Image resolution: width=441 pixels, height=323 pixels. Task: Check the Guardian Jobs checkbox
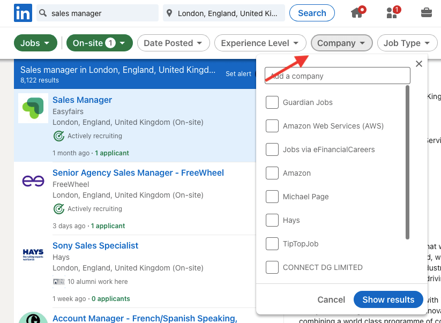pos(272,102)
